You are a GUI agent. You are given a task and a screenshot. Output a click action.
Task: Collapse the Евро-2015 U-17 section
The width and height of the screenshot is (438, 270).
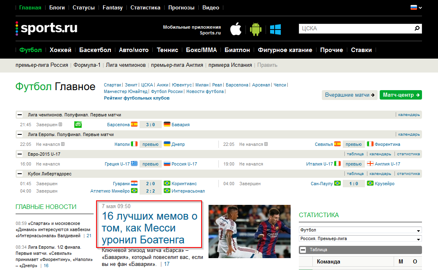point(20,154)
